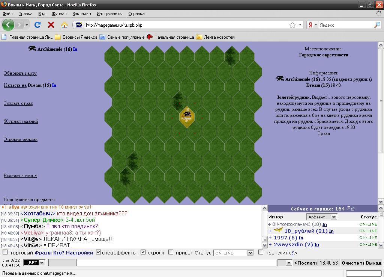Open the Правка menu

coord(25,14)
